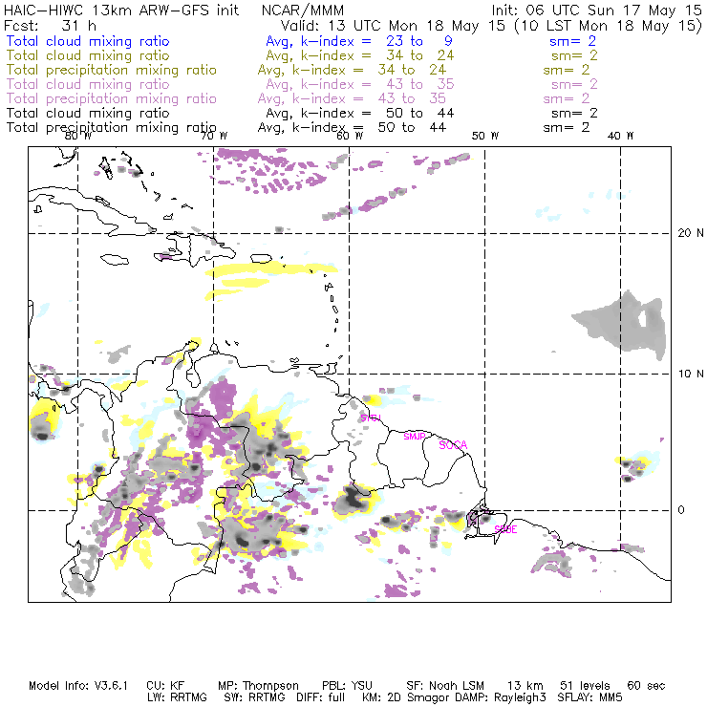Click the 60 W longitude label

point(350,136)
